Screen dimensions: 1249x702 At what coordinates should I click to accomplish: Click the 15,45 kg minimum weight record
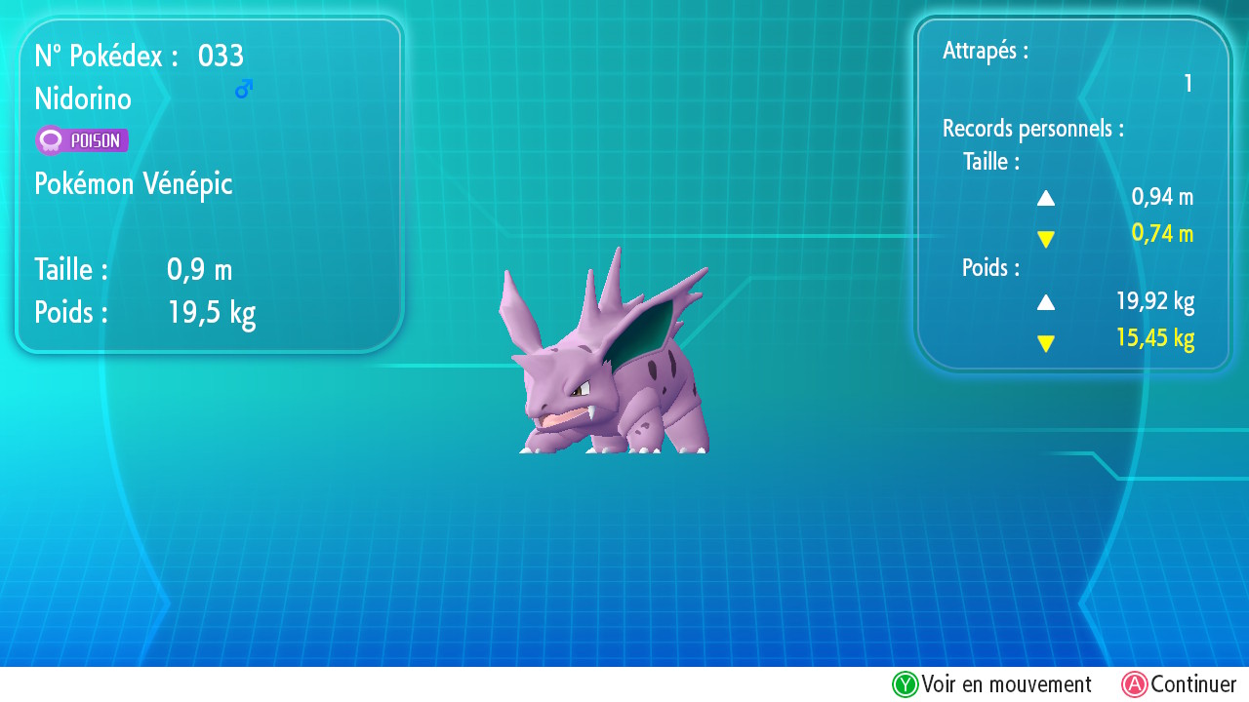tap(1155, 338)
